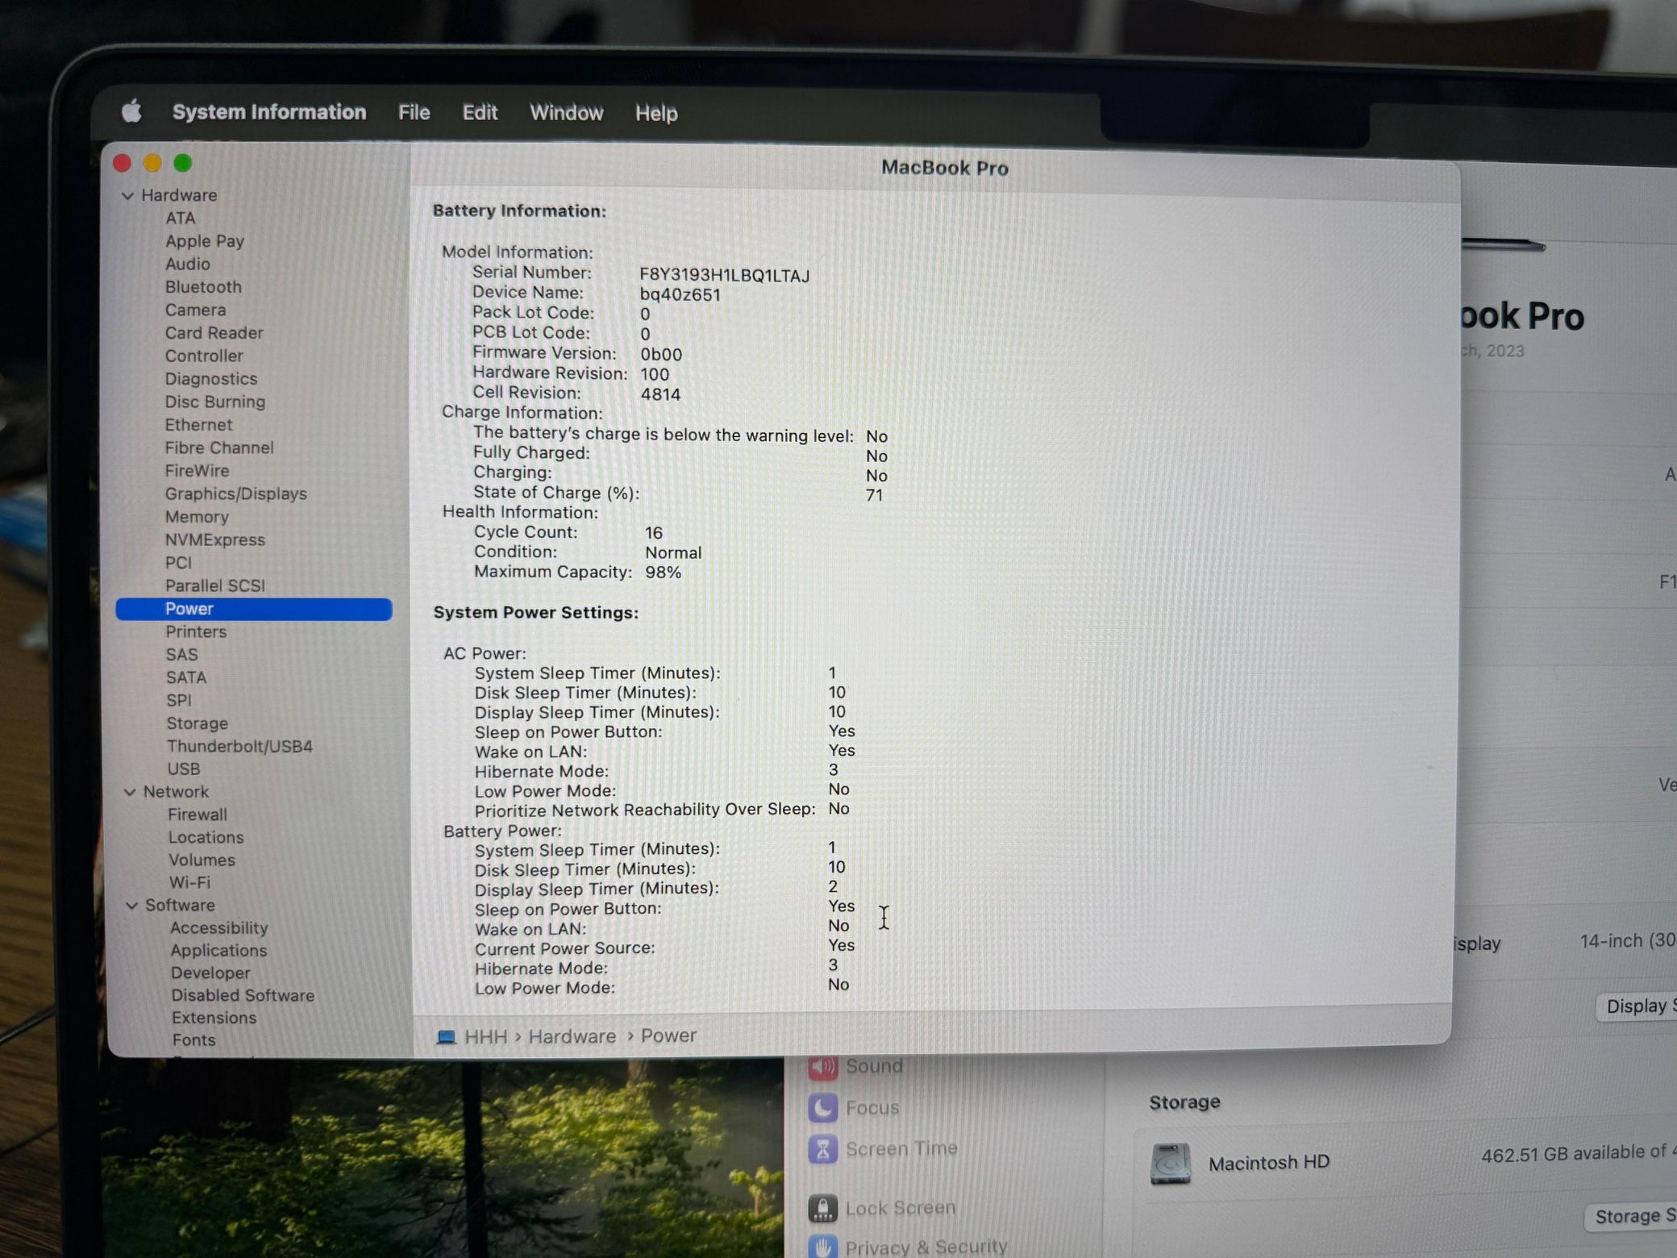This screenshot has height=1258, width=1677.
Task: Open the Window menu
Action: tap(566, 112)
